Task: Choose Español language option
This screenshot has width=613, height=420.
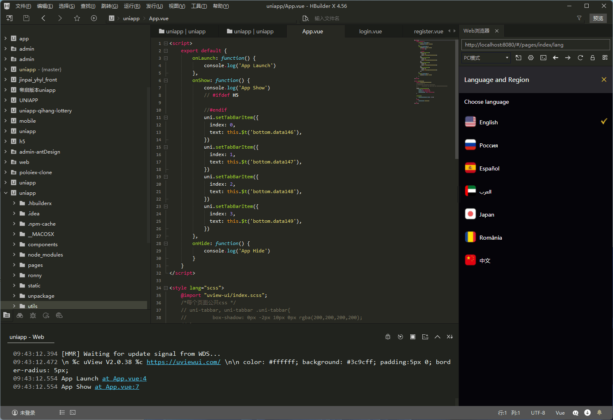Action: click(489, 168)
